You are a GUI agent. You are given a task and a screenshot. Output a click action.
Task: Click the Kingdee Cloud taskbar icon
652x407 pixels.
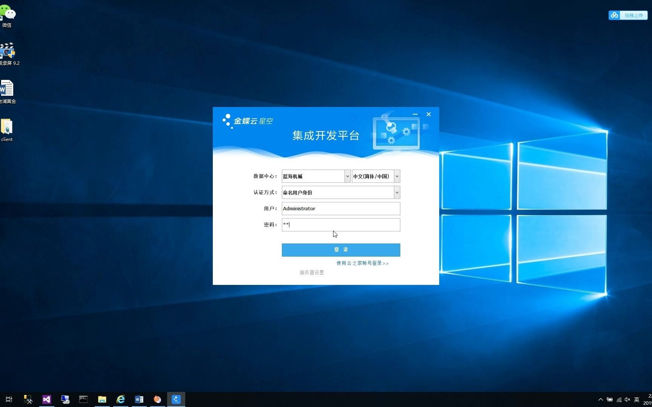coord(176,399)
